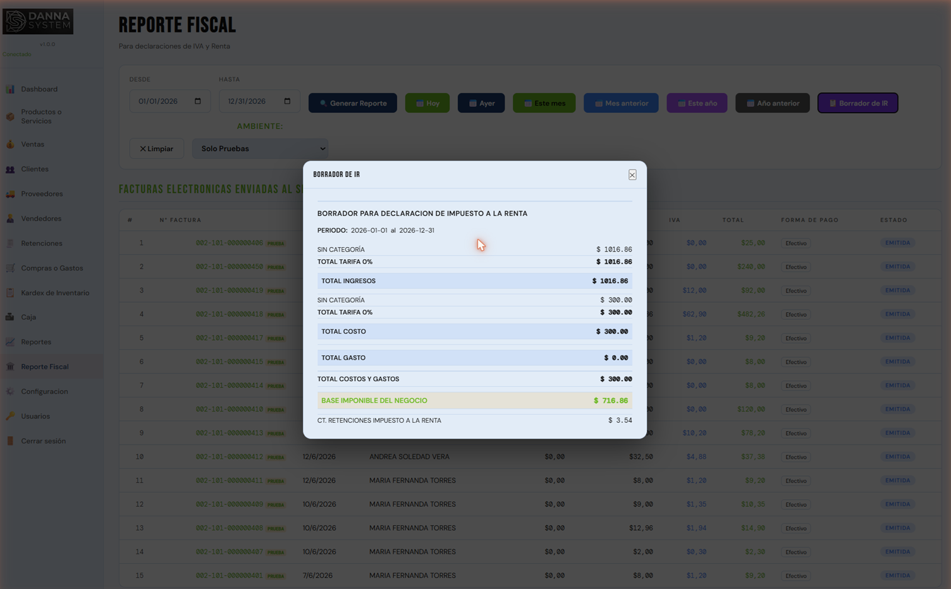951x589 pixels.
Task: Click the Limpiar button
Action: (157, 149)
